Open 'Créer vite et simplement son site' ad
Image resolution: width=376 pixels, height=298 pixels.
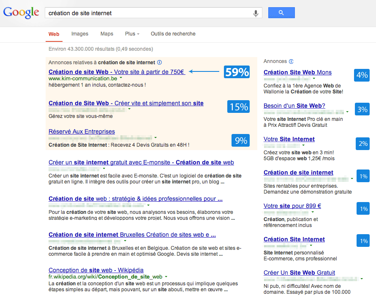[126, 103]
